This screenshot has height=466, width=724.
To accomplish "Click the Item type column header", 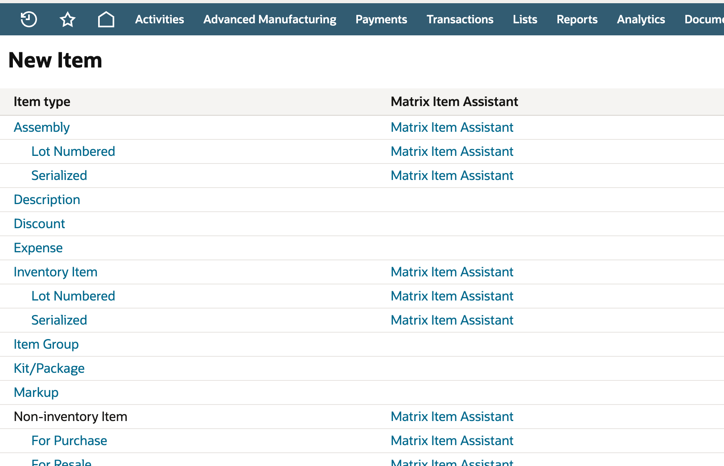I will point(42,102).
